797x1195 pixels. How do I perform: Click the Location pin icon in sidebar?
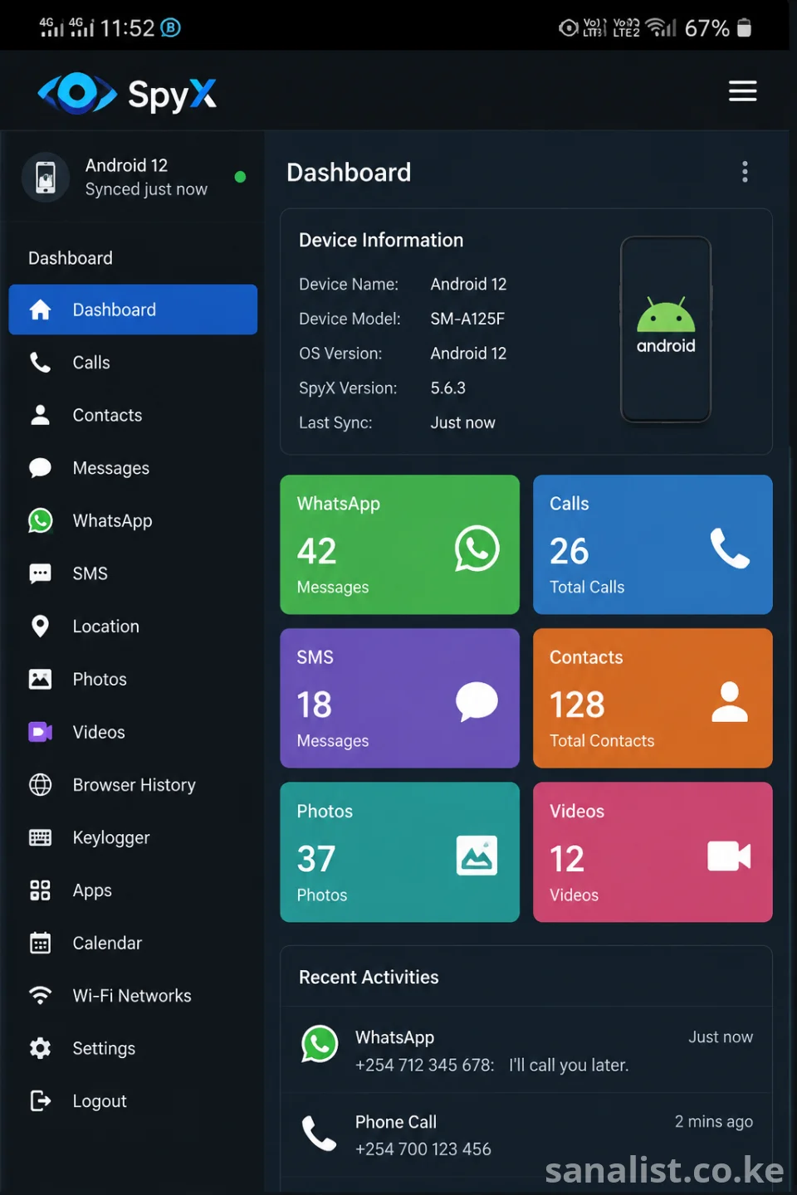click(x=40, y=627)
